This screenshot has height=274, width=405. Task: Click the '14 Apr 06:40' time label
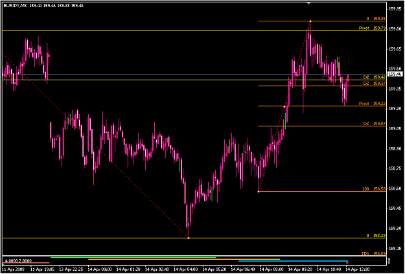coord(243,269)
